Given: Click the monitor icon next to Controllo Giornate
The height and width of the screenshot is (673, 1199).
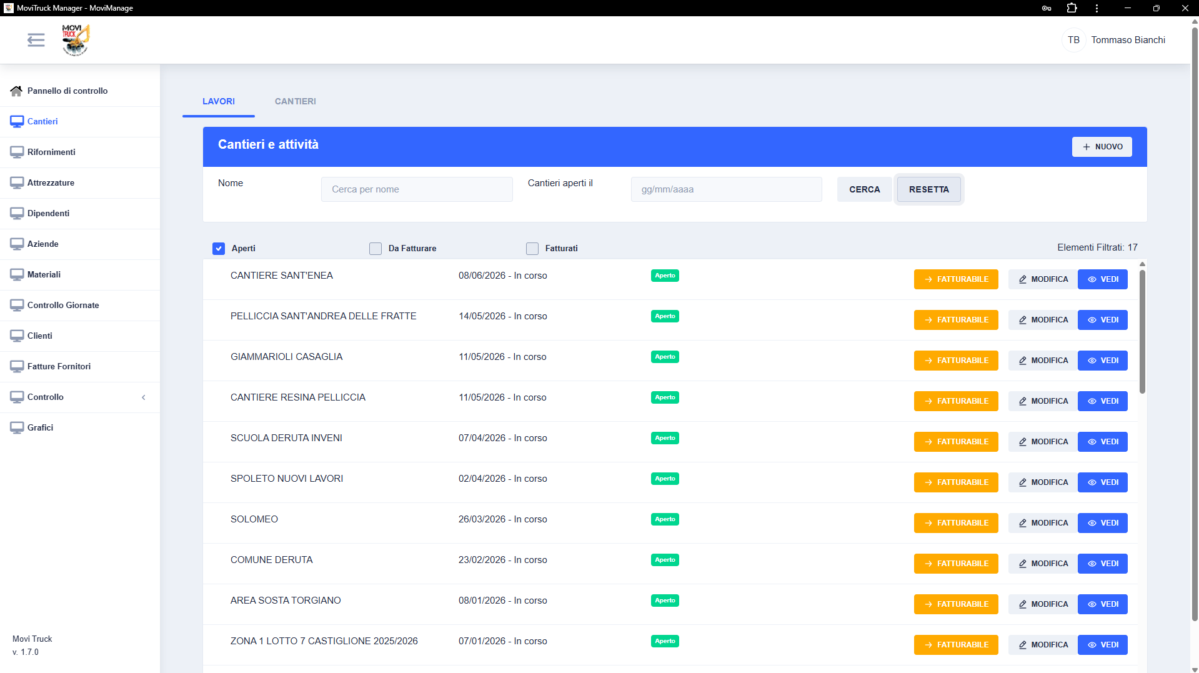Looking at the screenshot, I should (17, 306).
